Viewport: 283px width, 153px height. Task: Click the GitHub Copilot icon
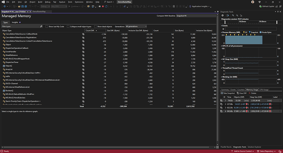[x=260, y=6]
